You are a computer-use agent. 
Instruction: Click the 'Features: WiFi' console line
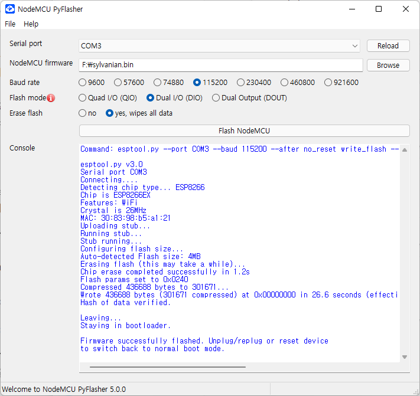tap(109, 203)
